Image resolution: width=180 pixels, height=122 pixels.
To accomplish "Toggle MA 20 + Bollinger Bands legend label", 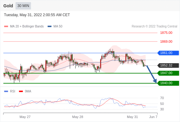I will point(27,27).
